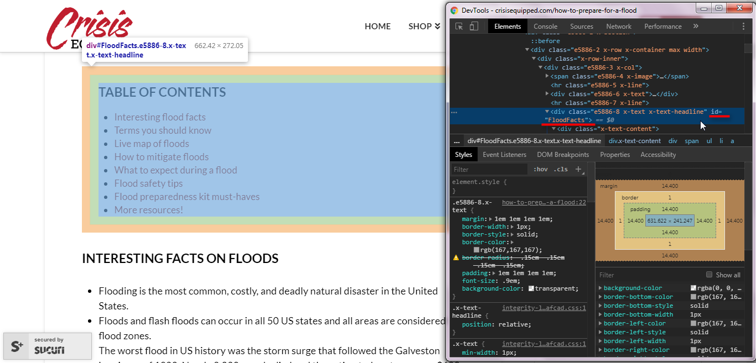Expand the e5886-4 x-image span node
Viewport: 756px width, 363px height.
coord(547,76)
